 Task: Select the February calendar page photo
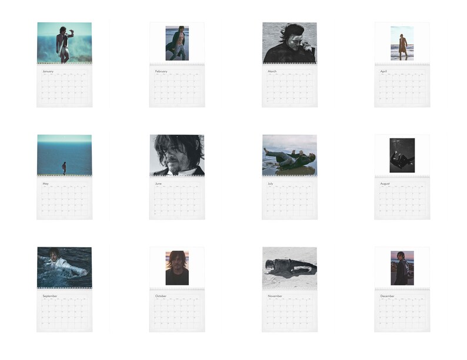point(177,43)
